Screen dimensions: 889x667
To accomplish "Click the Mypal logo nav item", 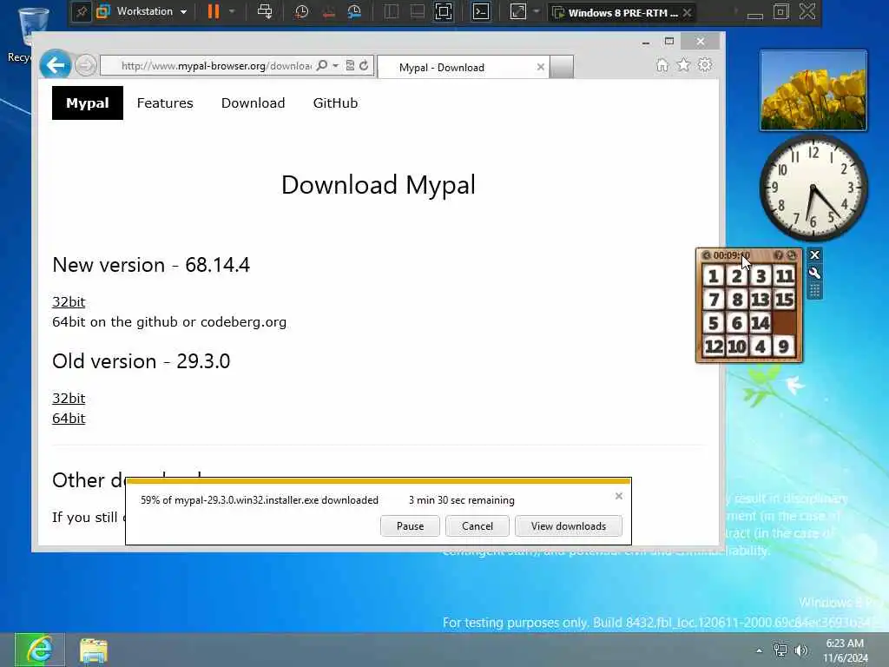I will [x=88, y=102].
